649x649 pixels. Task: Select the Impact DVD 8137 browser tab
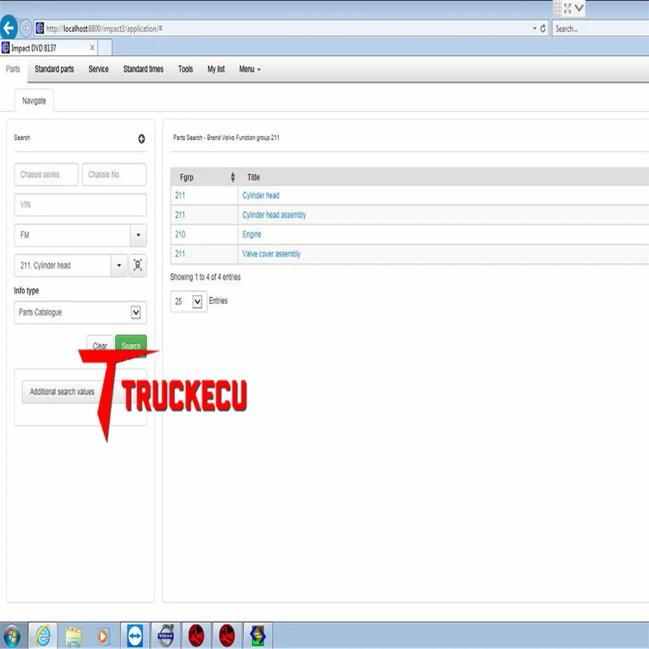coord(49,48)
